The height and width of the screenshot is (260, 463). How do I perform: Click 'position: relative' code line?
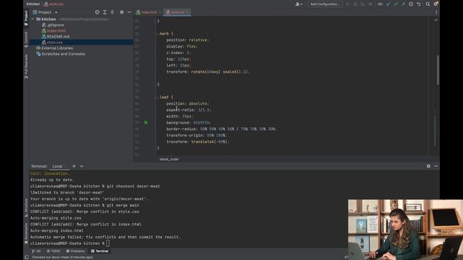[187, 40]
